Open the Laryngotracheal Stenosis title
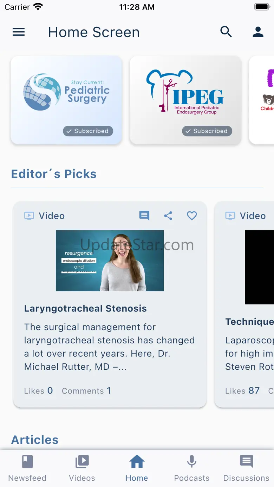Viewport: 274px width, 487px height. pyautogui.click(x=85, y=309)
